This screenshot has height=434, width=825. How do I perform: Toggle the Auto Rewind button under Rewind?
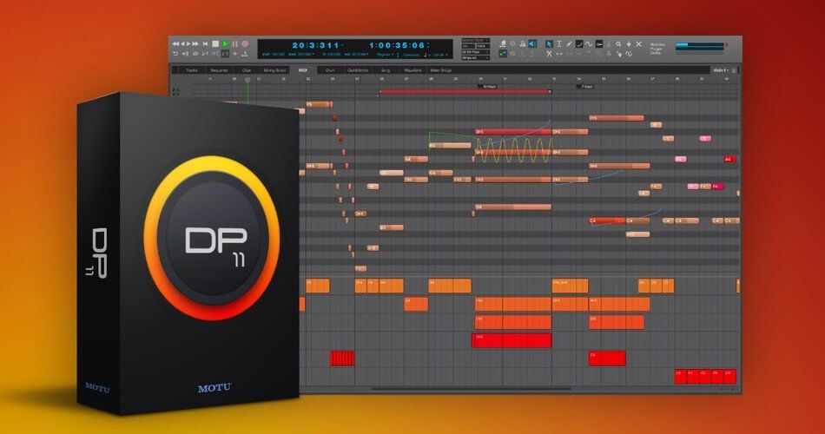(x=175, y=54)
